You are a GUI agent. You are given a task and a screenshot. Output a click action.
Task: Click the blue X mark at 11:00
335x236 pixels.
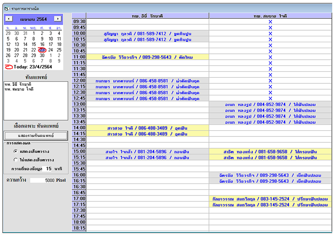click(x=270, y=57)
